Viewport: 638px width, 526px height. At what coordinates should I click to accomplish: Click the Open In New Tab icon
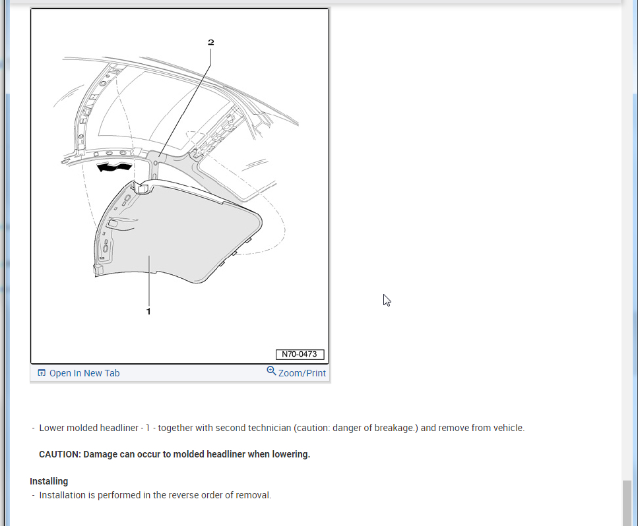42,373
